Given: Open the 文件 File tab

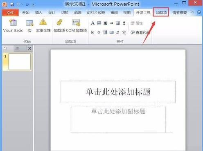Looking at the screenshot, I should point(10,13).
